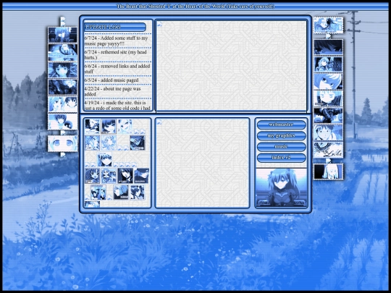The height and width of the screenshot is (293, 391).
Task: Select the 'removed links and added stuff' entry
Action: click(x=118, y=69)
